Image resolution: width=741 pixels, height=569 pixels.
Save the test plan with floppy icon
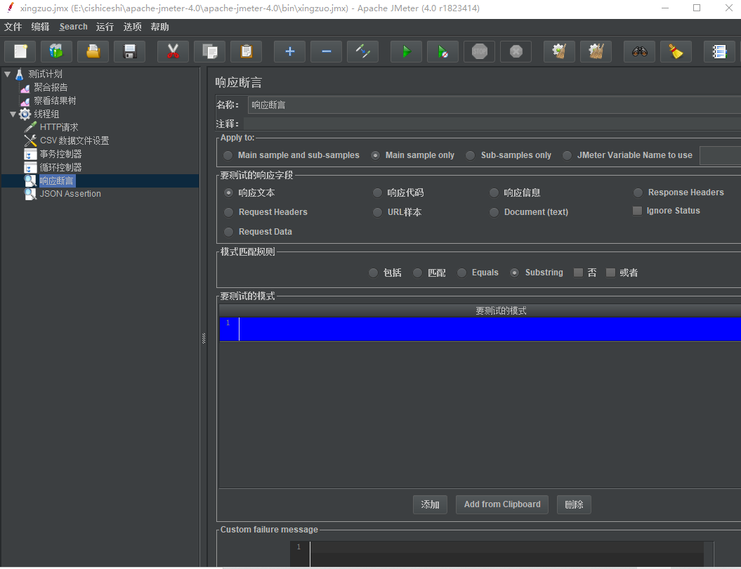(129, 51)
